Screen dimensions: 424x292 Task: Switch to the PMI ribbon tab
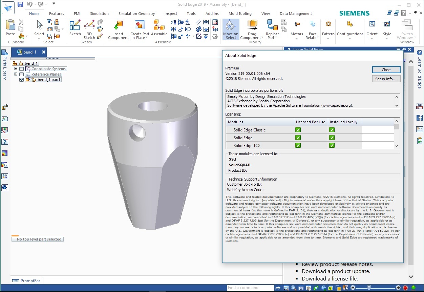click(x=77, y=14)
